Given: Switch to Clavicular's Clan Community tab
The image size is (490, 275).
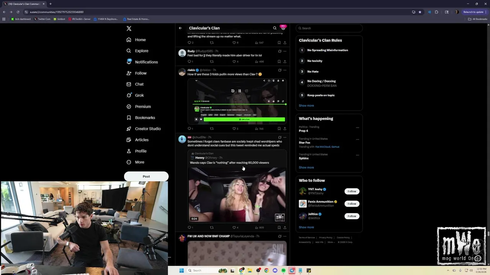Looking at the screenshot, I should pyautogui.click(x=24, y=4).
